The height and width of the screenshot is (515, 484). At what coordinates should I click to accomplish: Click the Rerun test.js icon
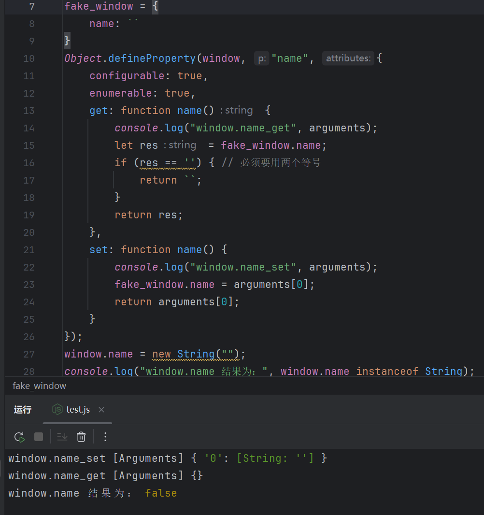pos(19,437)
